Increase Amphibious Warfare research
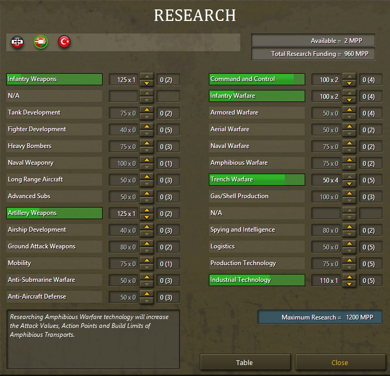Viewport: 390px width, 376px height. pyautogui.click(x=349, y=159)
